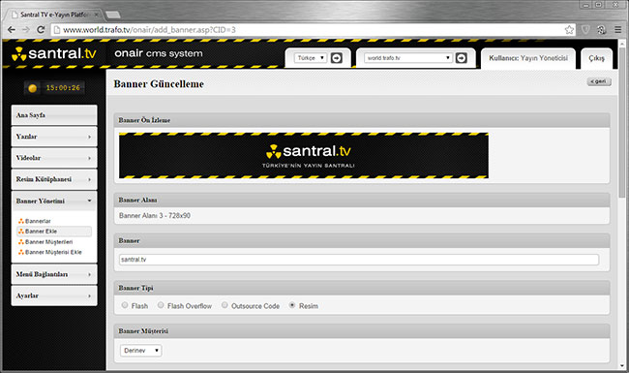629x373 pixels.
Task: Open the world.trafo.tv site dropdown
Action: click(x=408, y=58)
